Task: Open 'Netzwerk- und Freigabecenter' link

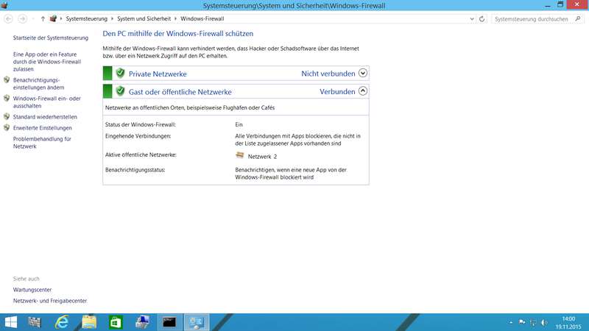Action: pos(49,301)
